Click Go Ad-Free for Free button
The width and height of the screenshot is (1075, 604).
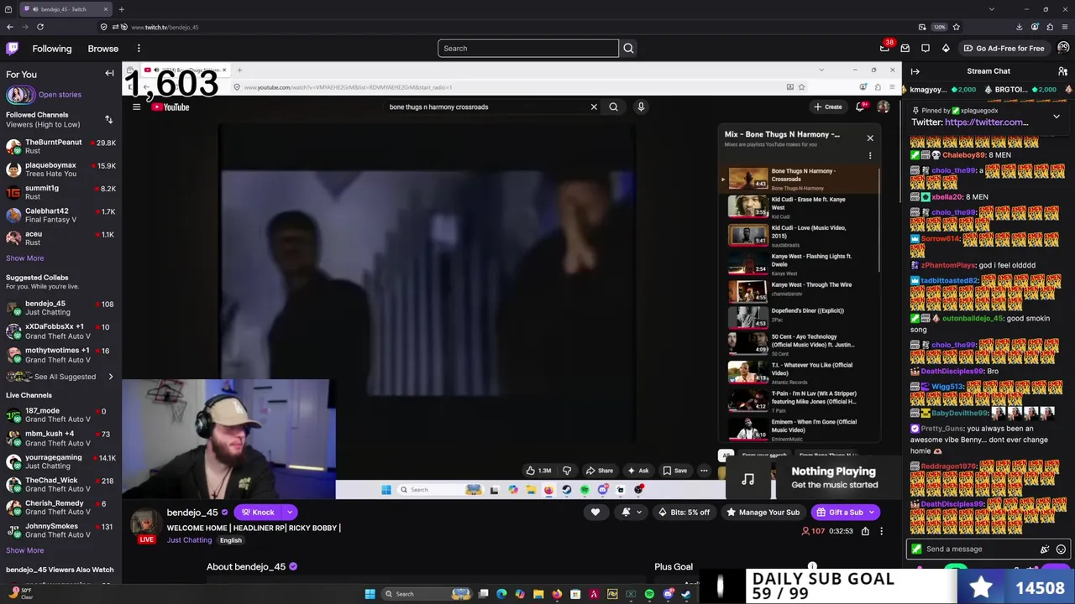pos(1004,48)
